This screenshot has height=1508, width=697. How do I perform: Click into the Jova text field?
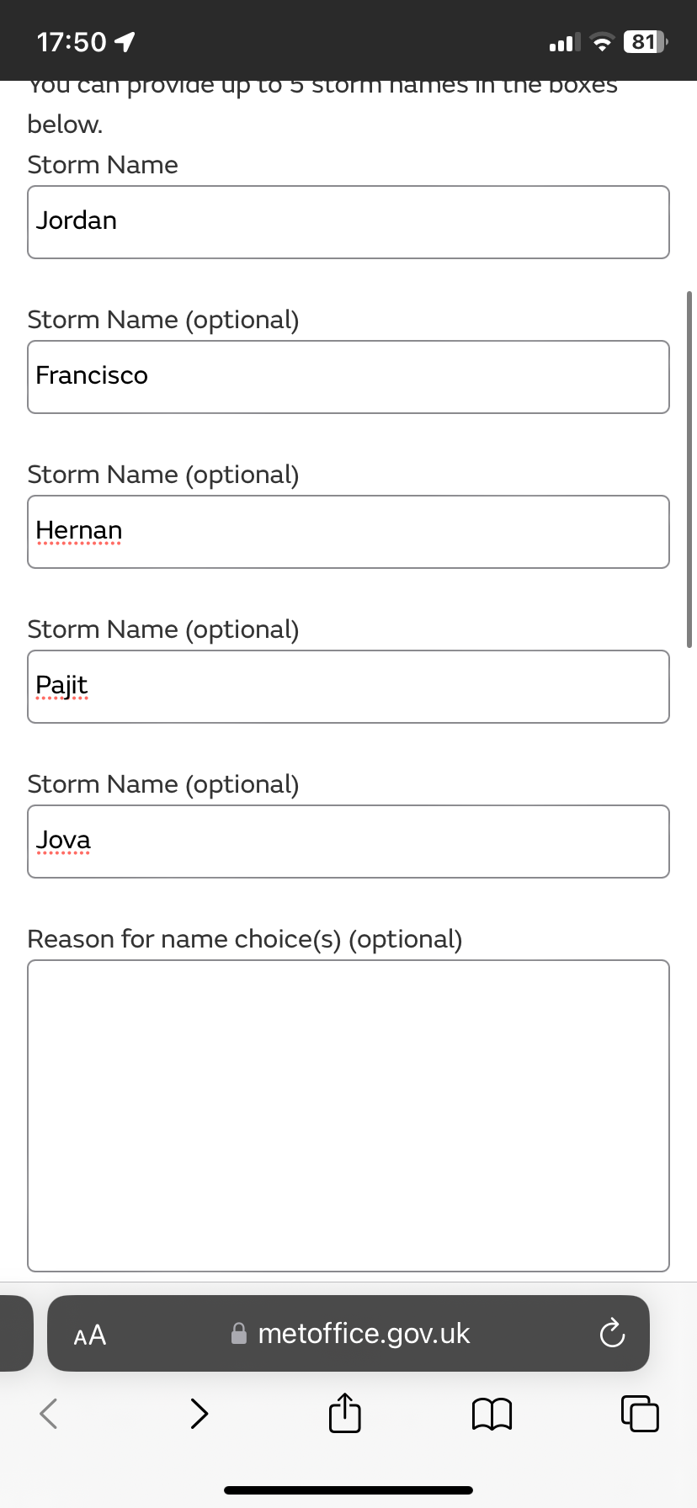pos(348,842)
